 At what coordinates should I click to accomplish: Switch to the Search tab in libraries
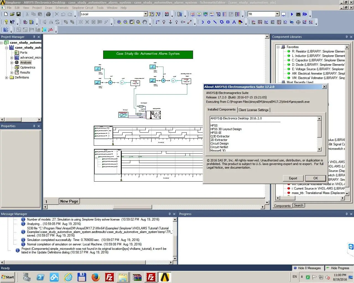point(299,205)
